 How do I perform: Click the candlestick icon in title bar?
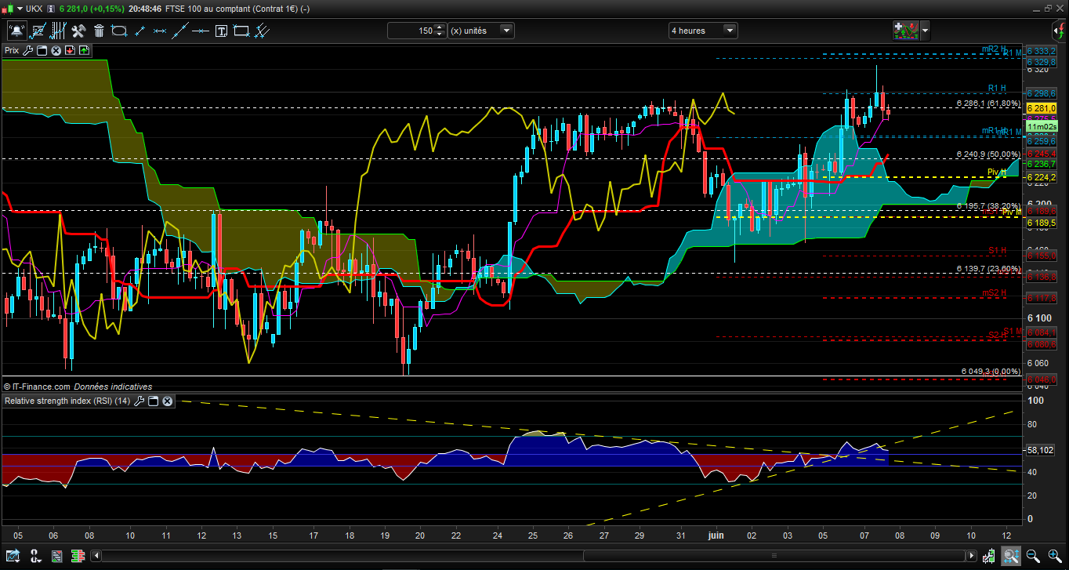click(8, 9)
